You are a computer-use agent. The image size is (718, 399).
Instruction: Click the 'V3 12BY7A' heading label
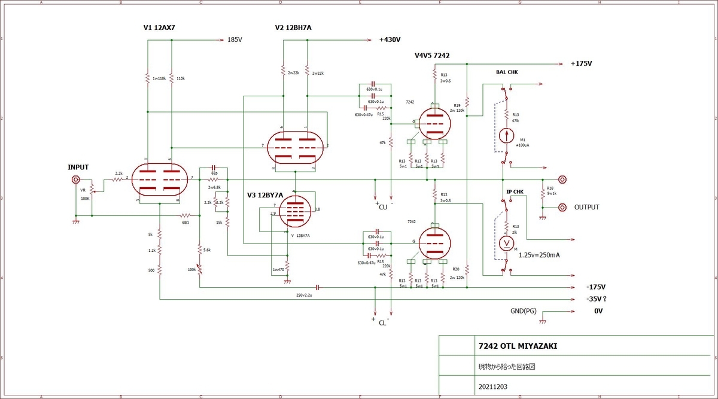tap(265, 195)
